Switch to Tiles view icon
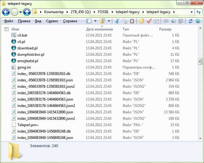 181,21
